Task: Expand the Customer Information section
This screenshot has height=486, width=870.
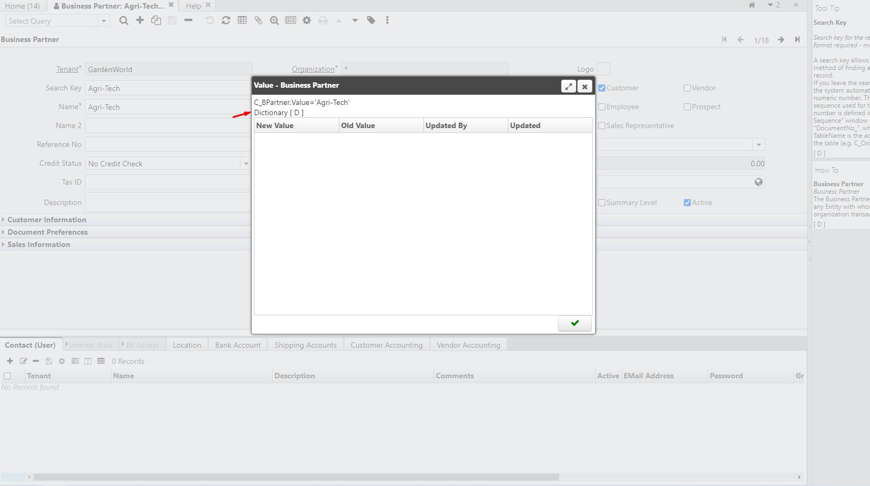Action: pyautogui.click(x=46, y=220)
